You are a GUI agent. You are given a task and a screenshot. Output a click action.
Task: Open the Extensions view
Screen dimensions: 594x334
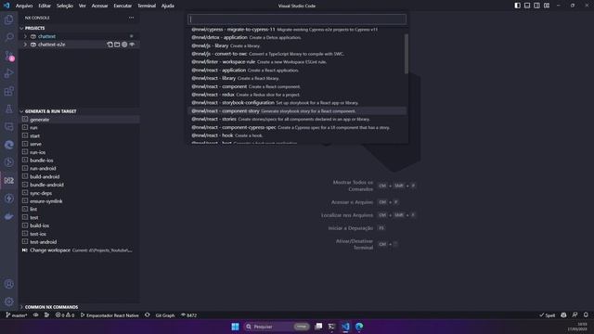click(x=8, y=91)
